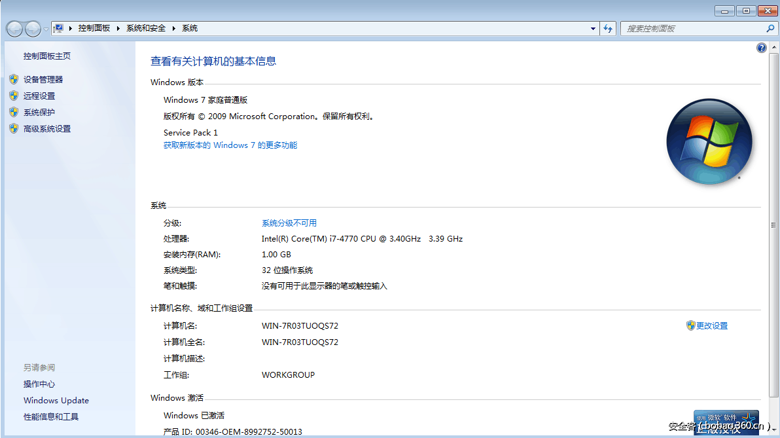Click the forward navigation arrow
Viewport: 780px width, 438px height.
pyautogui.click(x=31, y=28)
